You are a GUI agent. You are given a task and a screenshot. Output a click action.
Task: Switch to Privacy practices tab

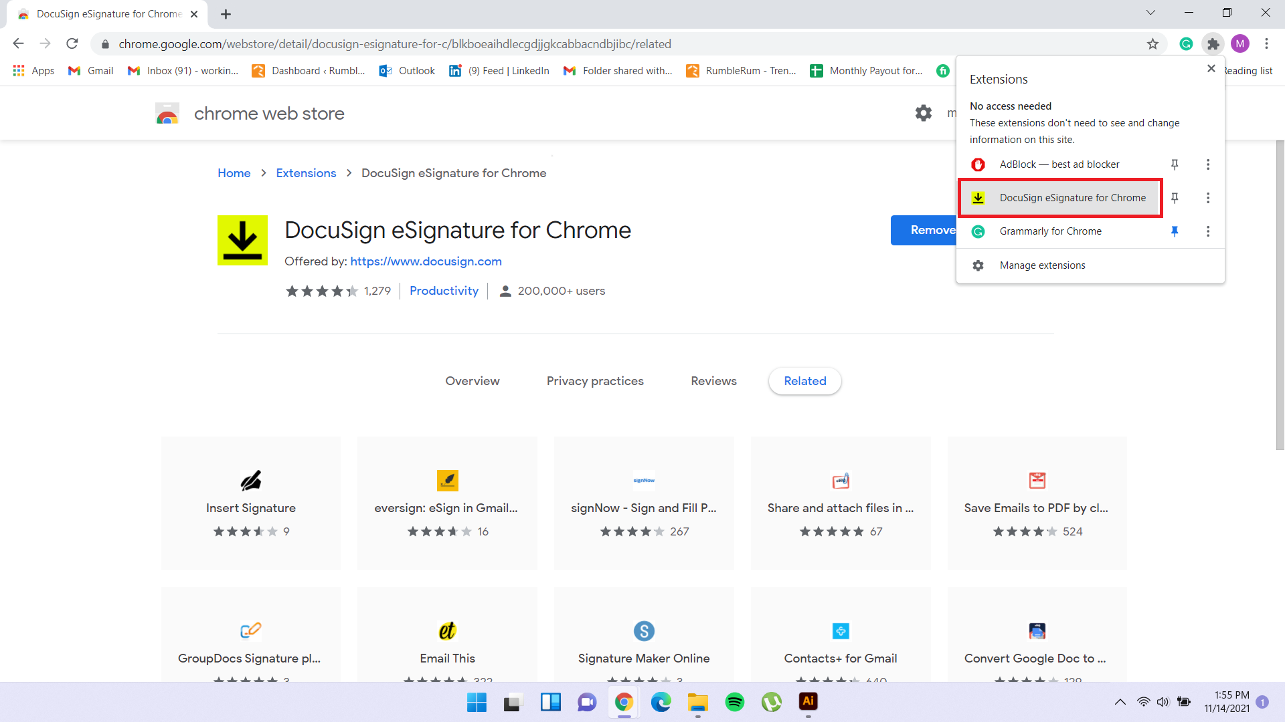coord(595,381)
